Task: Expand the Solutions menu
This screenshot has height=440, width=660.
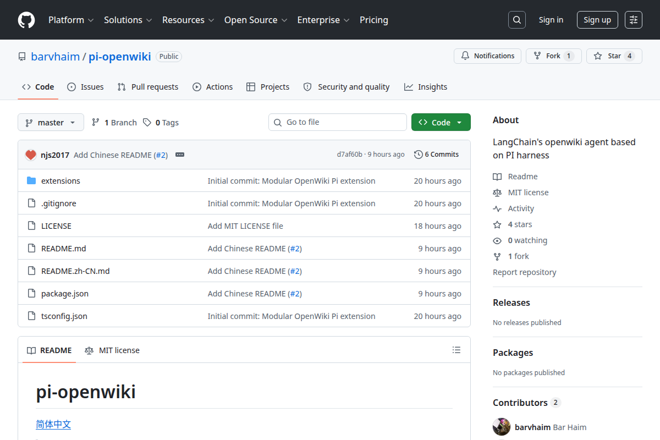Action: point(128,20)
